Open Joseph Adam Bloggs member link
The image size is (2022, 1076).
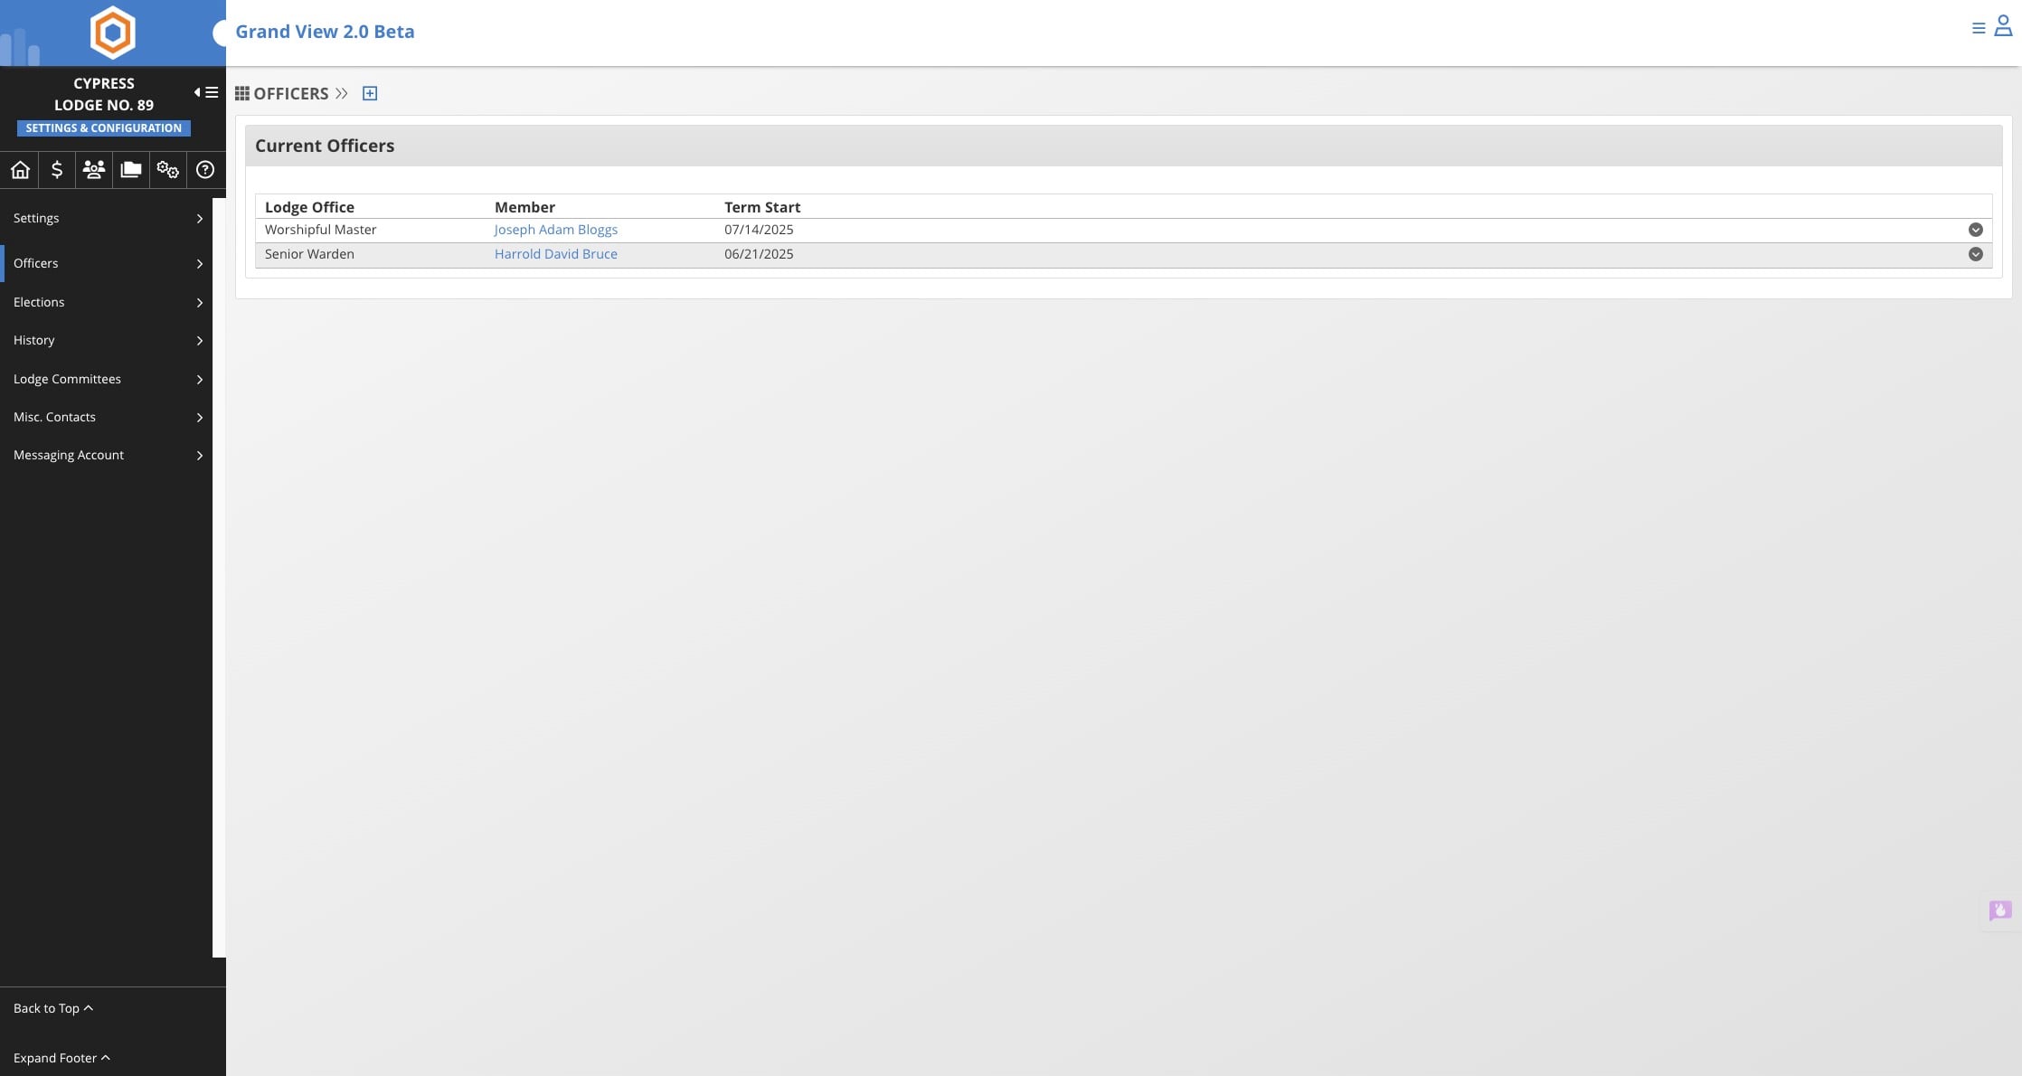click(555, 230)
